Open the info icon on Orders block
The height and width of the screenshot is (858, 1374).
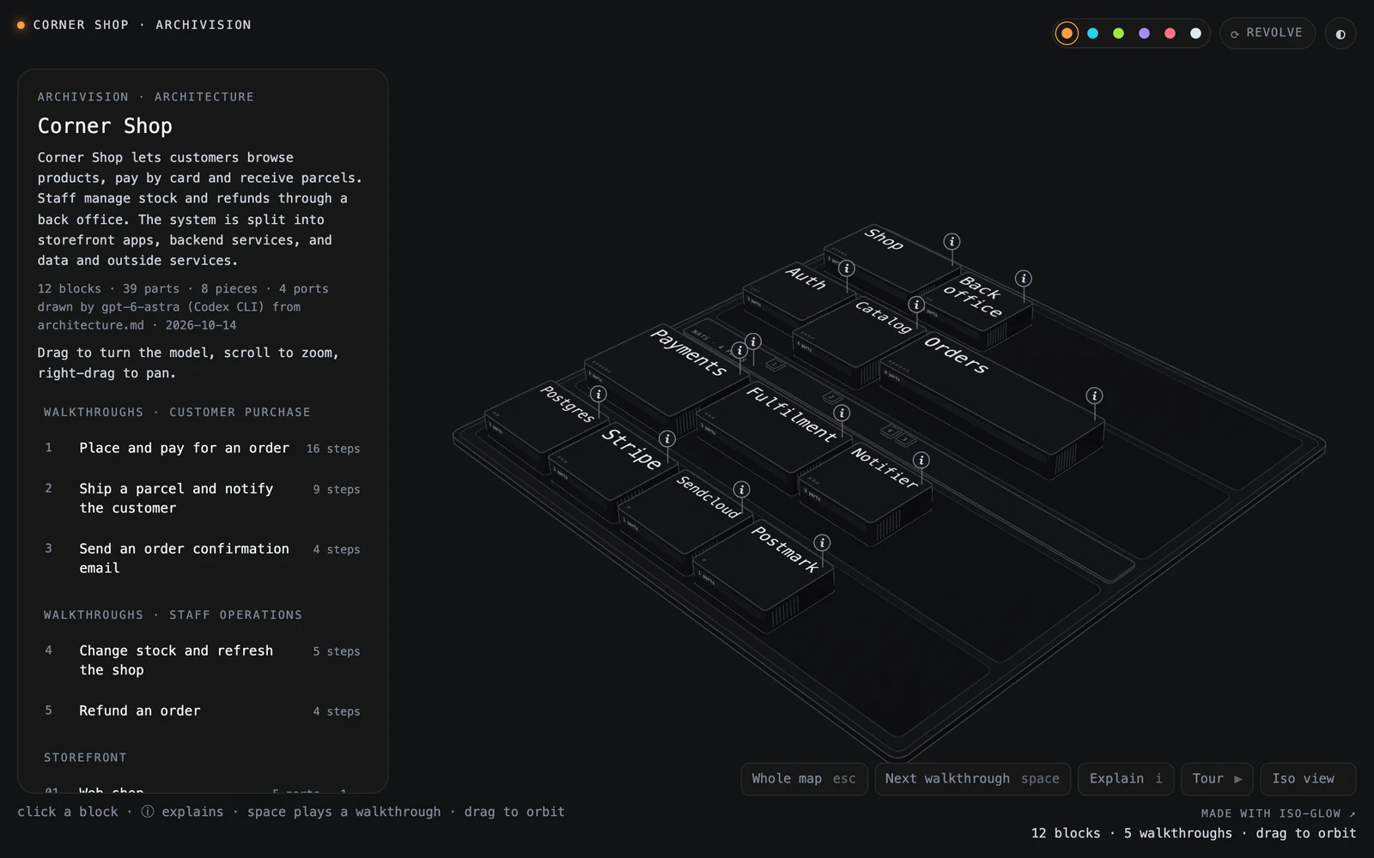1094,396
